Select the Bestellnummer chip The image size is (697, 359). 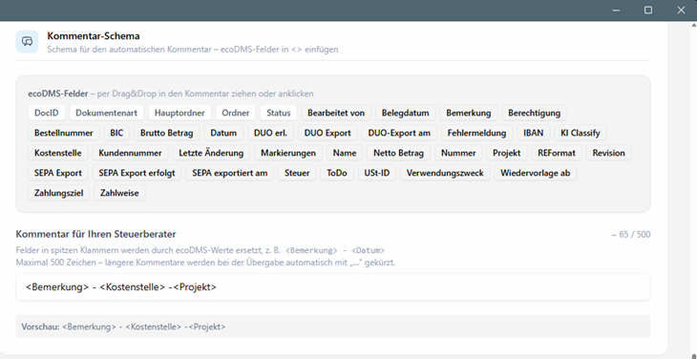[x=64, y=133]
